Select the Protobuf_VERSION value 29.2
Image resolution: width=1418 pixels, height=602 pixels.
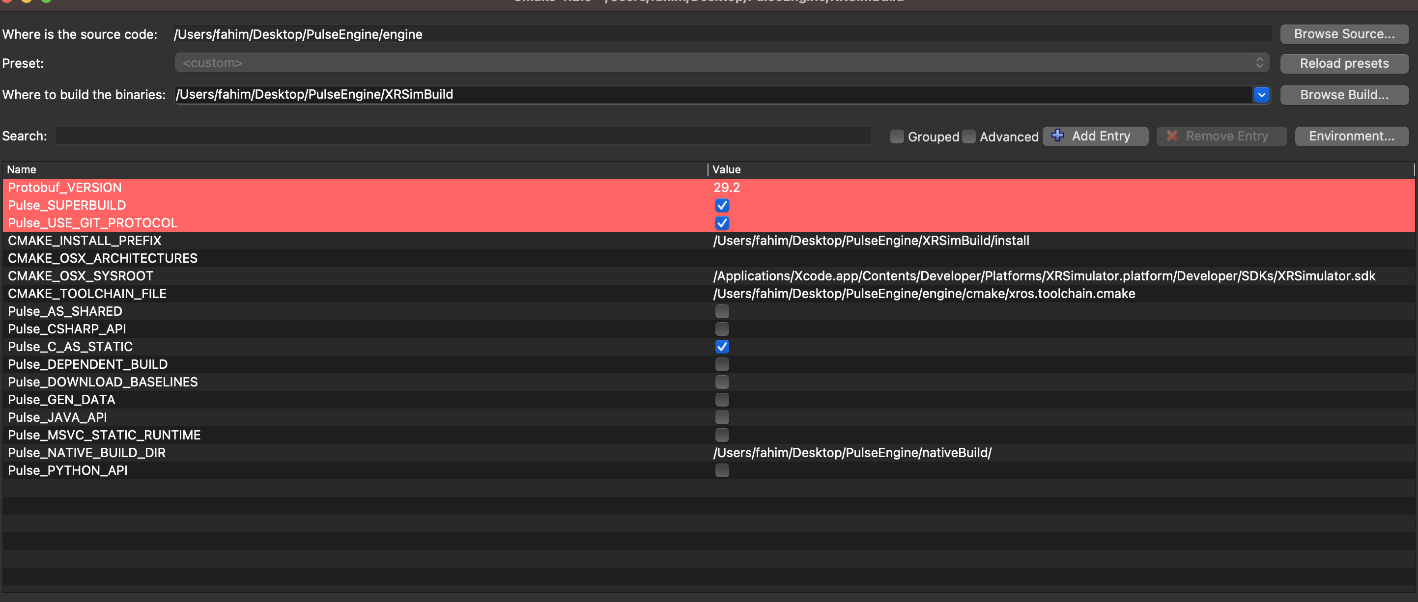point(727,188)
